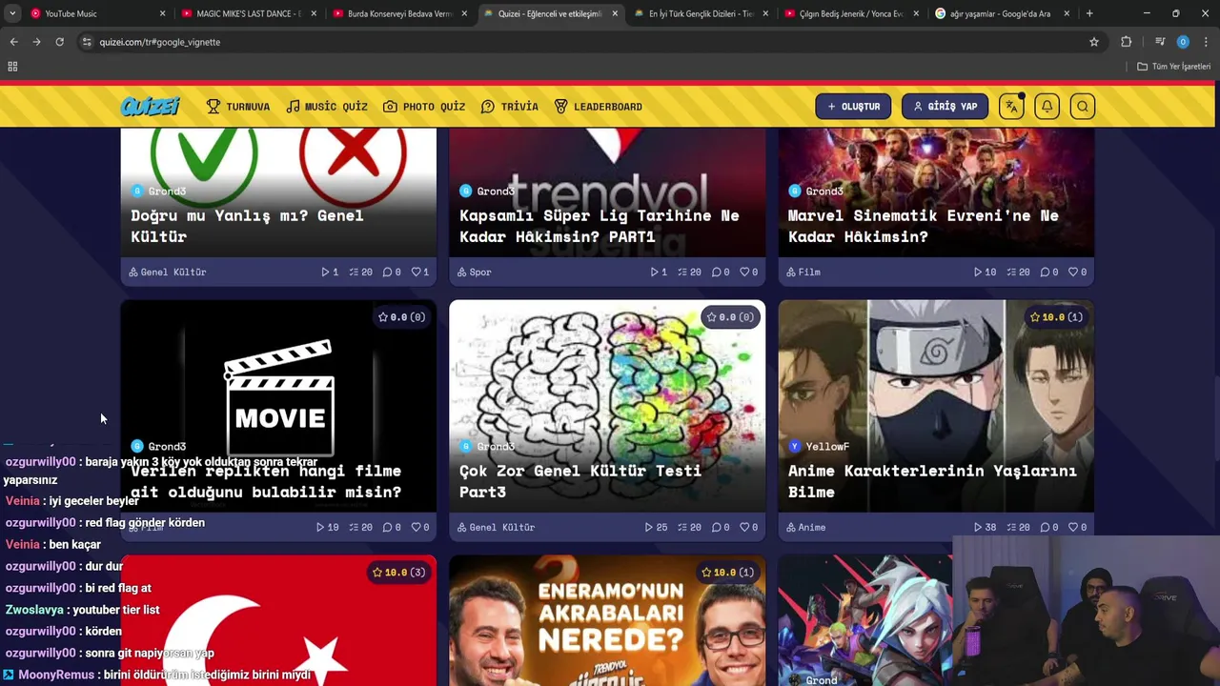Open Eneramo'nun Akrabaları Nerede thumbnail

[x=607, y=621]
